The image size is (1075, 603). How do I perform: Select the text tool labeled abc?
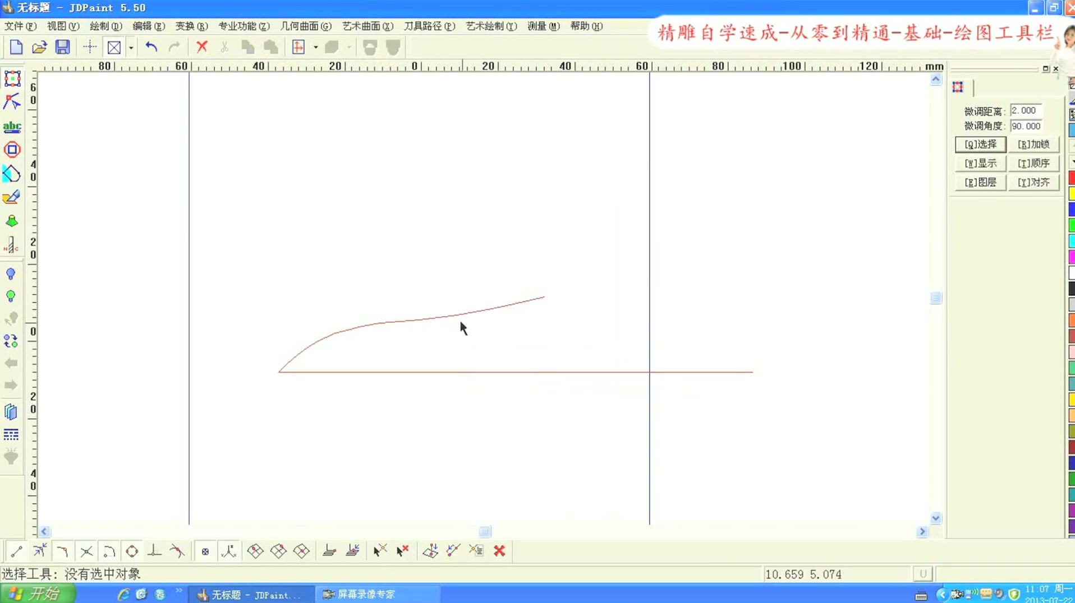point(12,127)
